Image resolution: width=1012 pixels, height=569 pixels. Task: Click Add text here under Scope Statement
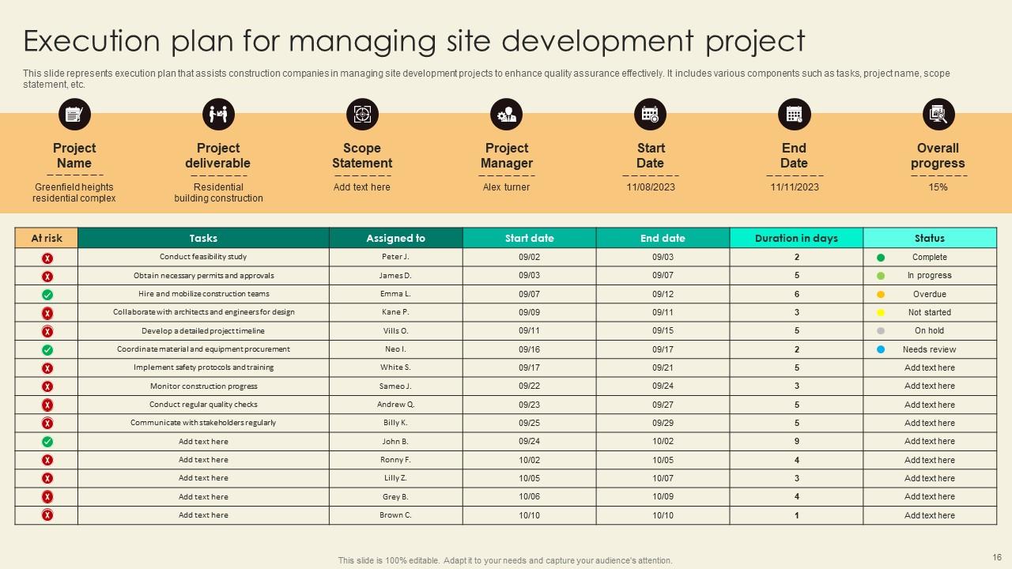coord(361,187)
